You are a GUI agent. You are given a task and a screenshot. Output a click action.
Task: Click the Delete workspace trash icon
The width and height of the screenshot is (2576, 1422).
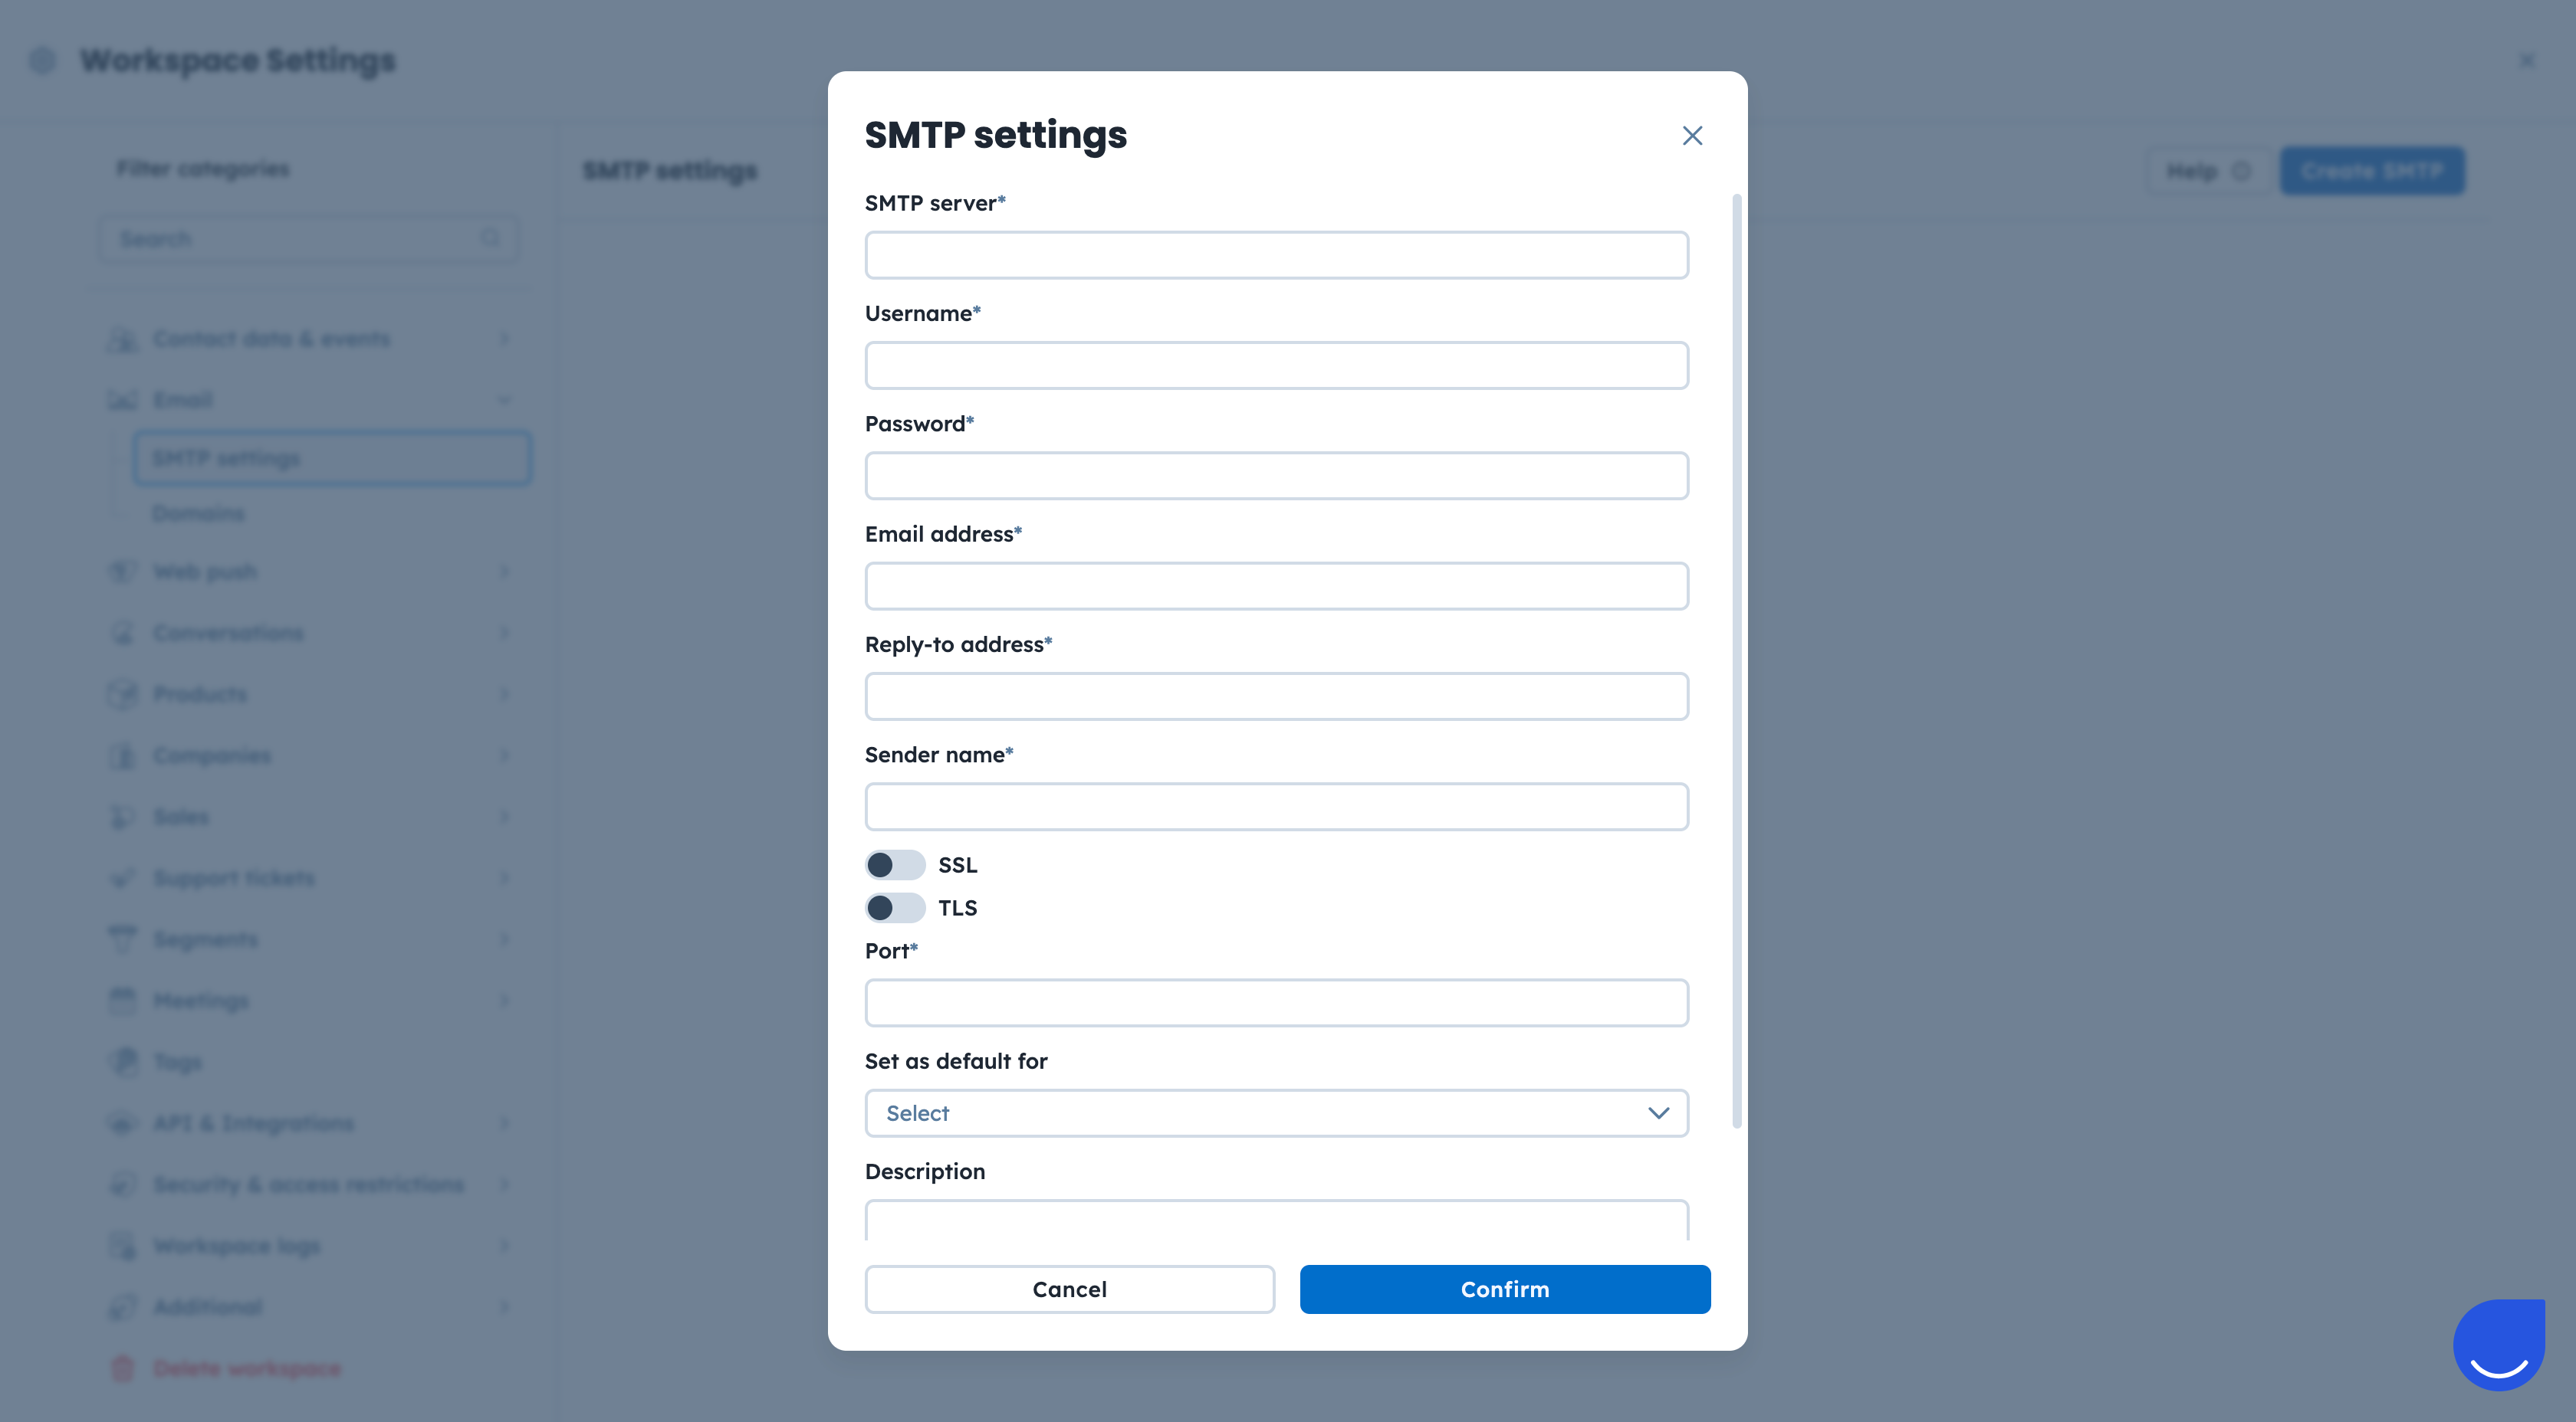[x=122, y=1368]
